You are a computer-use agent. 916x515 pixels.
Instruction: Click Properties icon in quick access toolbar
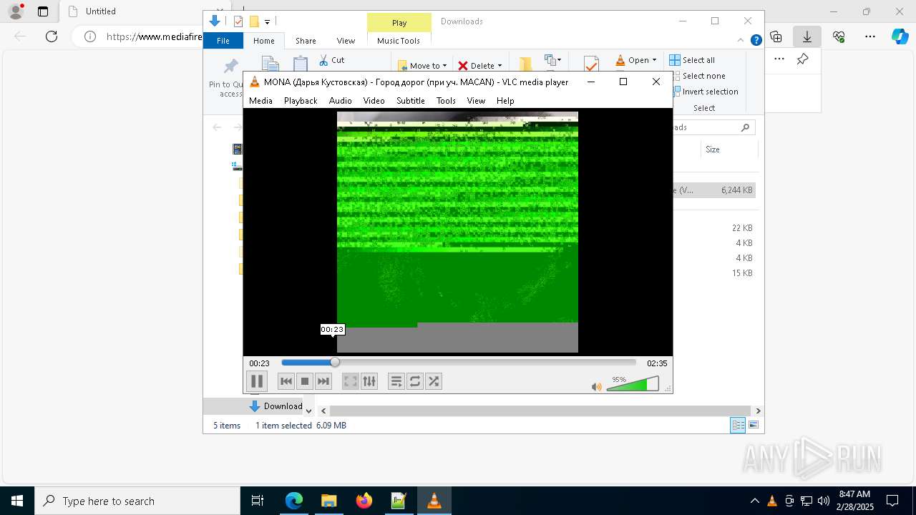point(238,21)
